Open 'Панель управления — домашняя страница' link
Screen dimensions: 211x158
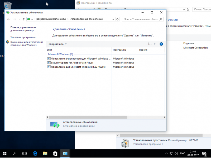pos(23,29)
